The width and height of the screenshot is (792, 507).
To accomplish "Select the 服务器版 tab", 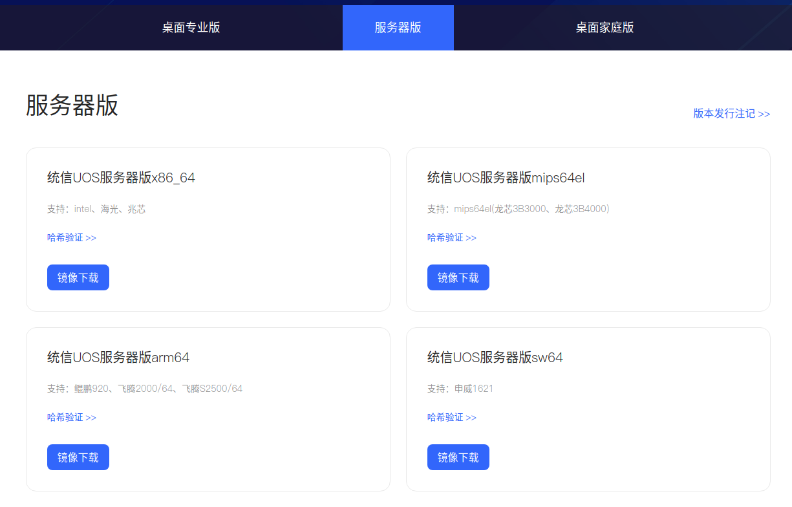I will click(398, 28).
